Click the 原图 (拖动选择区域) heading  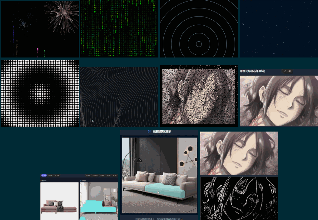(x=252, y=71)
